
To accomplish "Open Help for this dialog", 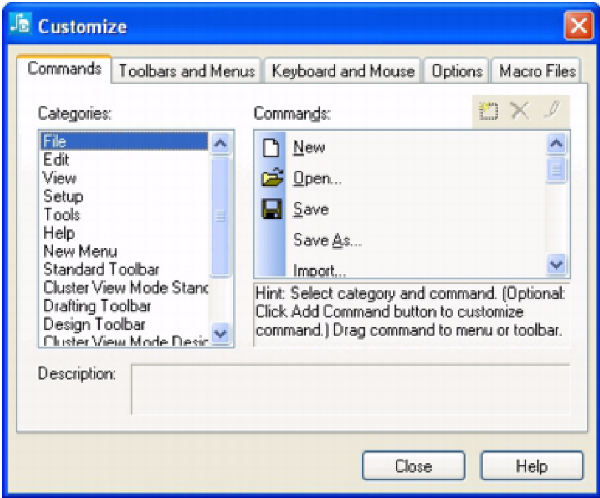I will [x=532, y=466].
